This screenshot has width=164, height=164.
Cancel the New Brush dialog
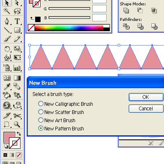146,109
